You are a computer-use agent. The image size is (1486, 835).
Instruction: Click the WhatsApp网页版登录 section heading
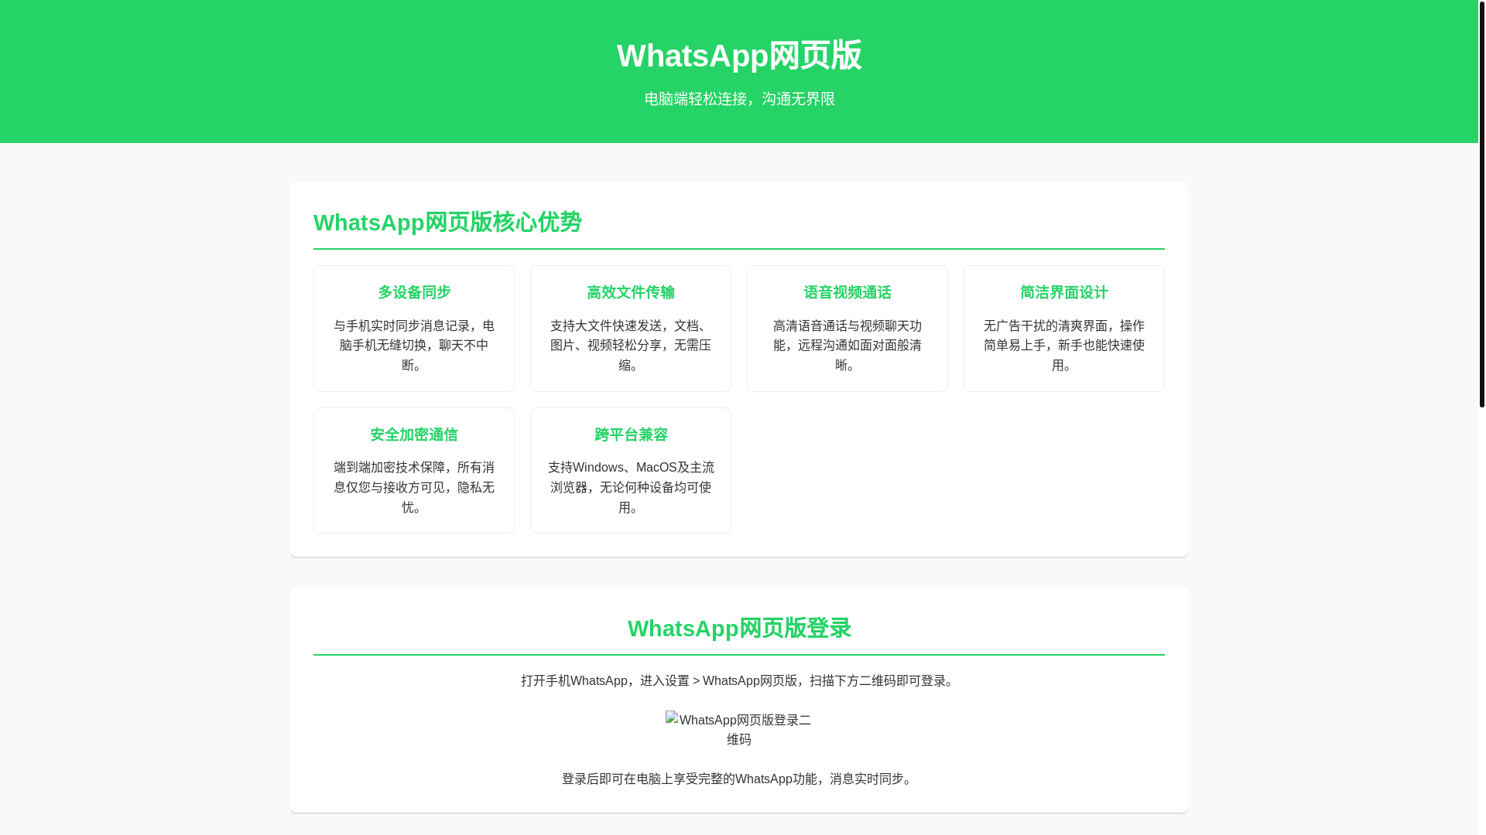coord(739,629)
